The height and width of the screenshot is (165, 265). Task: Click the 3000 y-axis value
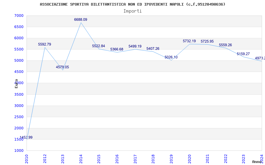[x=19, y=106]
